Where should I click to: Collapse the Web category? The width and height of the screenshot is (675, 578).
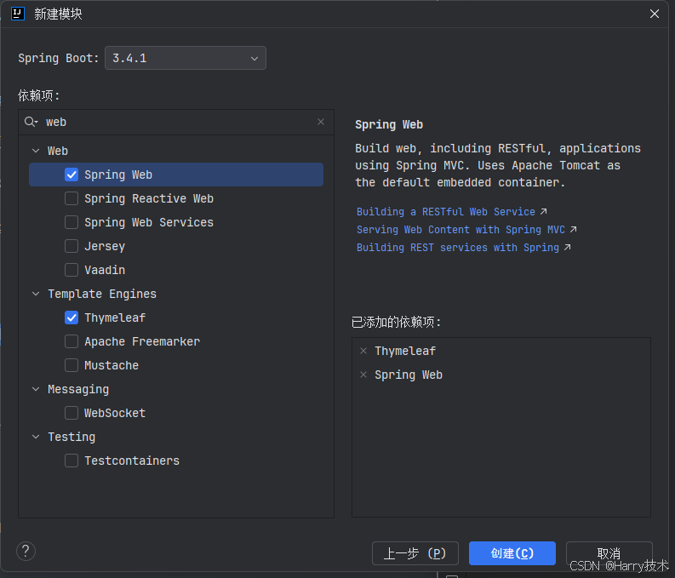click(x=36, y=151)
